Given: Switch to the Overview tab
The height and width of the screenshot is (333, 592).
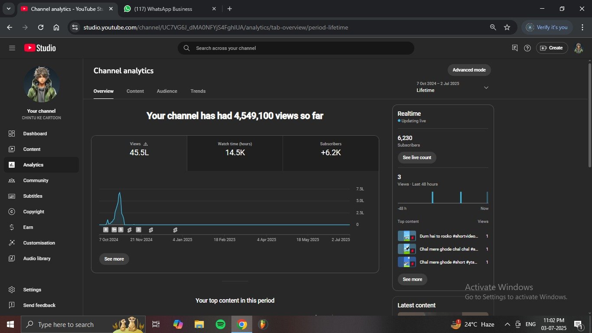Looking at the screenshot, I should (x=104, y=91).
